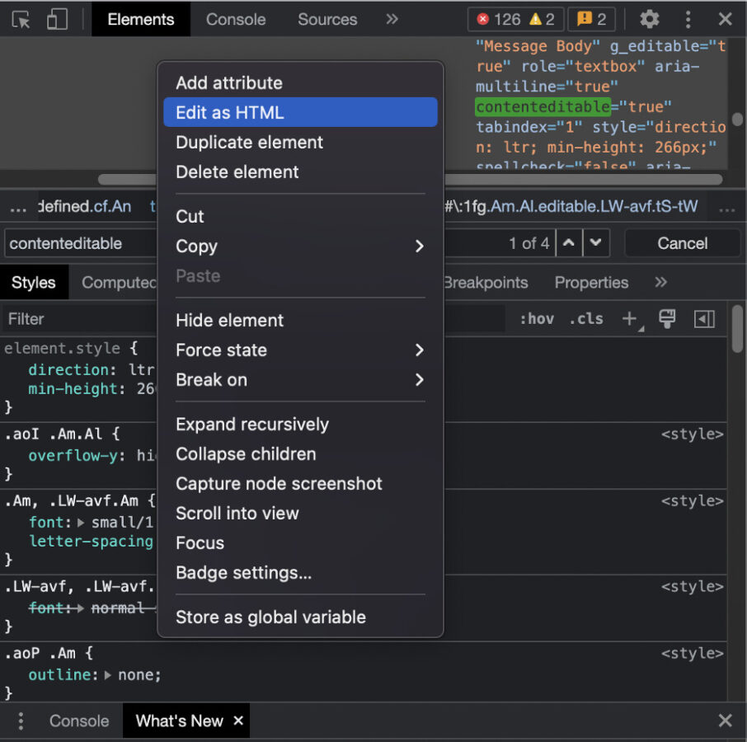Open the DevTools three-dot options menu

point(688,20)
